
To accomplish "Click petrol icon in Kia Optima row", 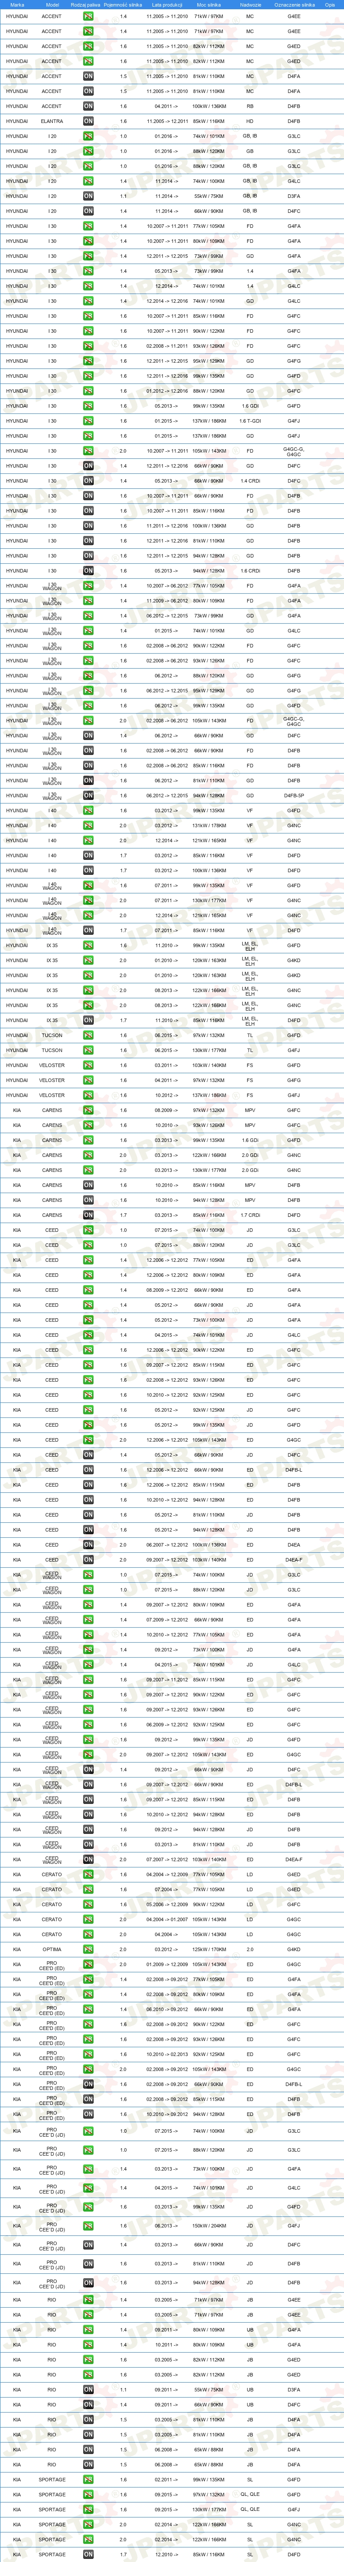I will point(88,1949).
